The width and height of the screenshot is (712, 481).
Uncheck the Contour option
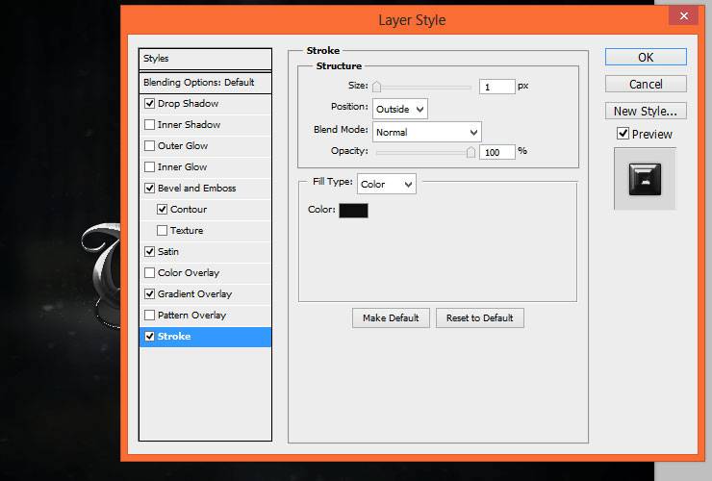coord(162,209)
